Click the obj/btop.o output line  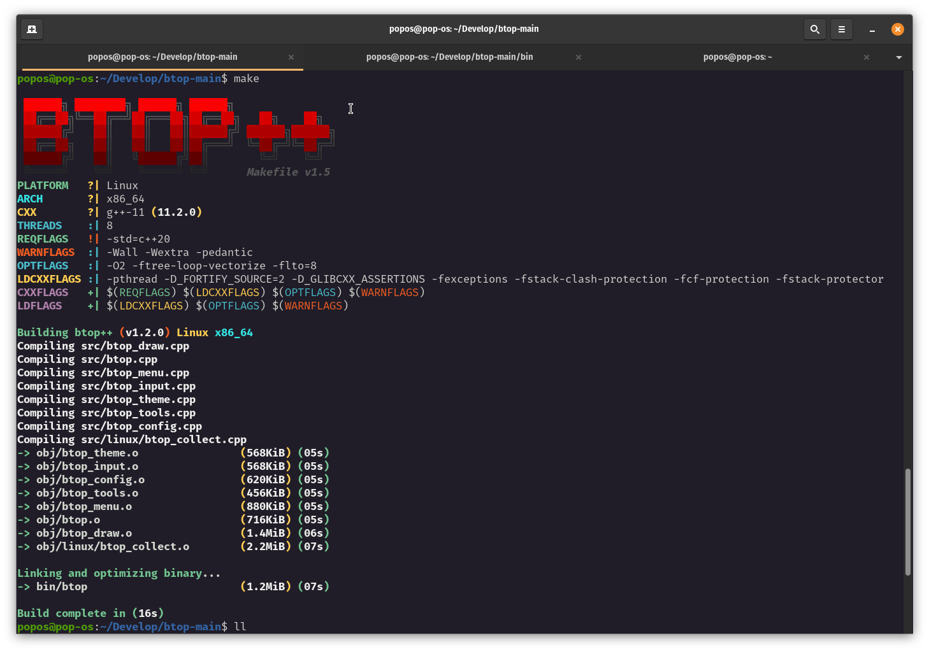(x=173, y=520)
